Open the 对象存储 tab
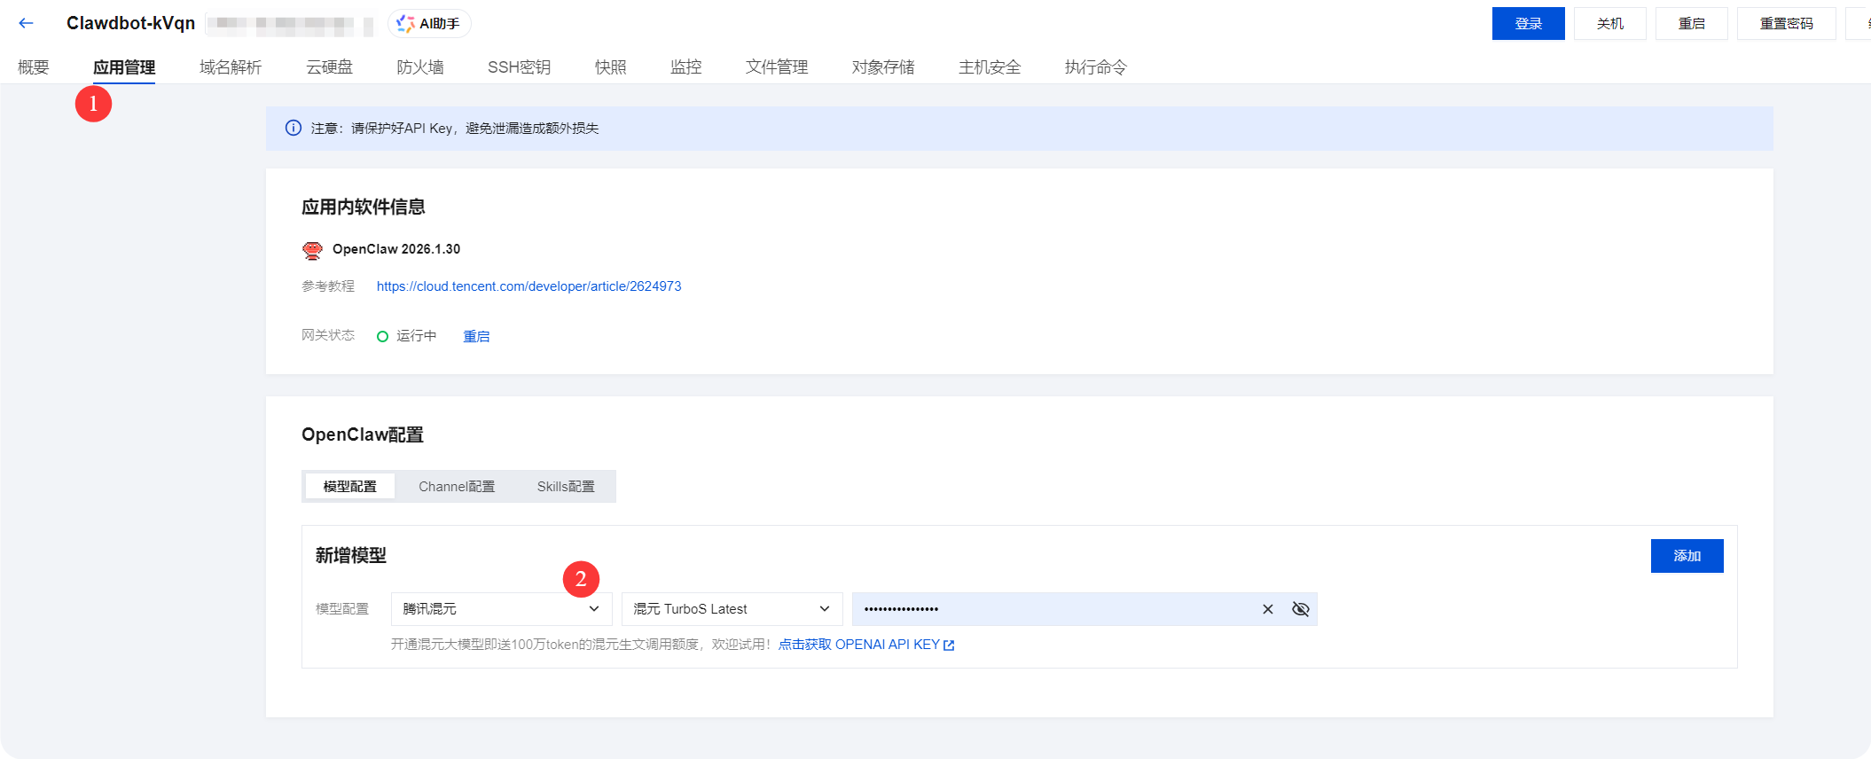 [883, 67]
